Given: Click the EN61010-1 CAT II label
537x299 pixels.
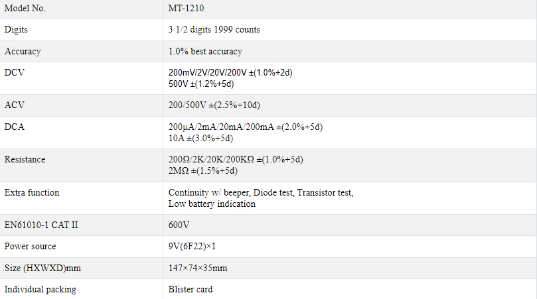Looking at the screenshot, I should [x=41, y=225].
